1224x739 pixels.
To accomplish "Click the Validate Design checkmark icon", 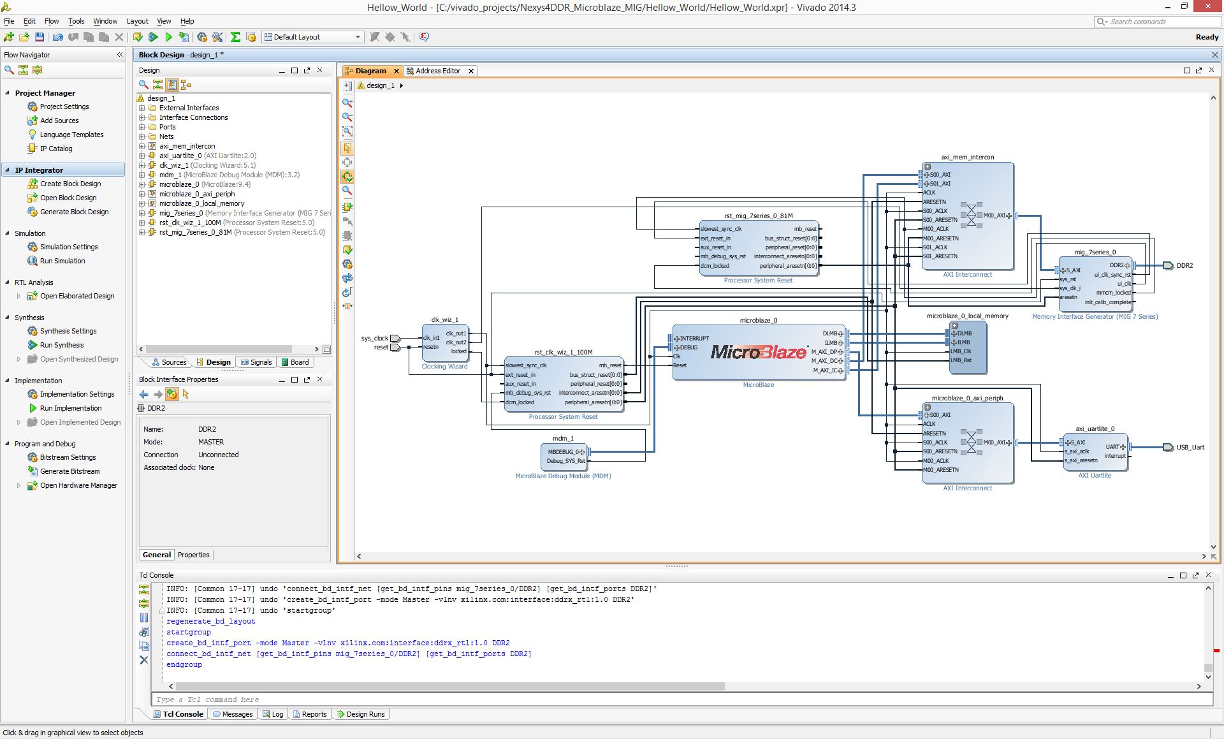I will click(x=347, y=250).
